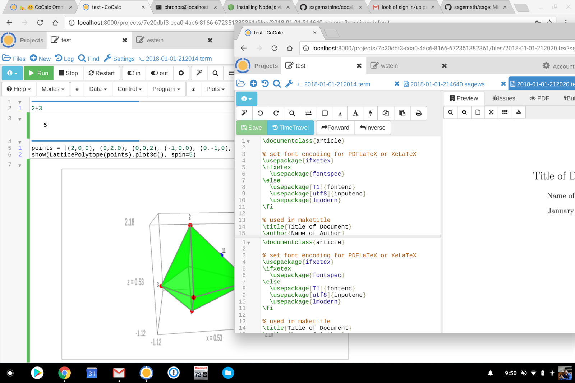Split the LaTeX editor into two panes
The width and height of the screenshot is (575, 383).
pyautogui.click(x=325, y=113)
